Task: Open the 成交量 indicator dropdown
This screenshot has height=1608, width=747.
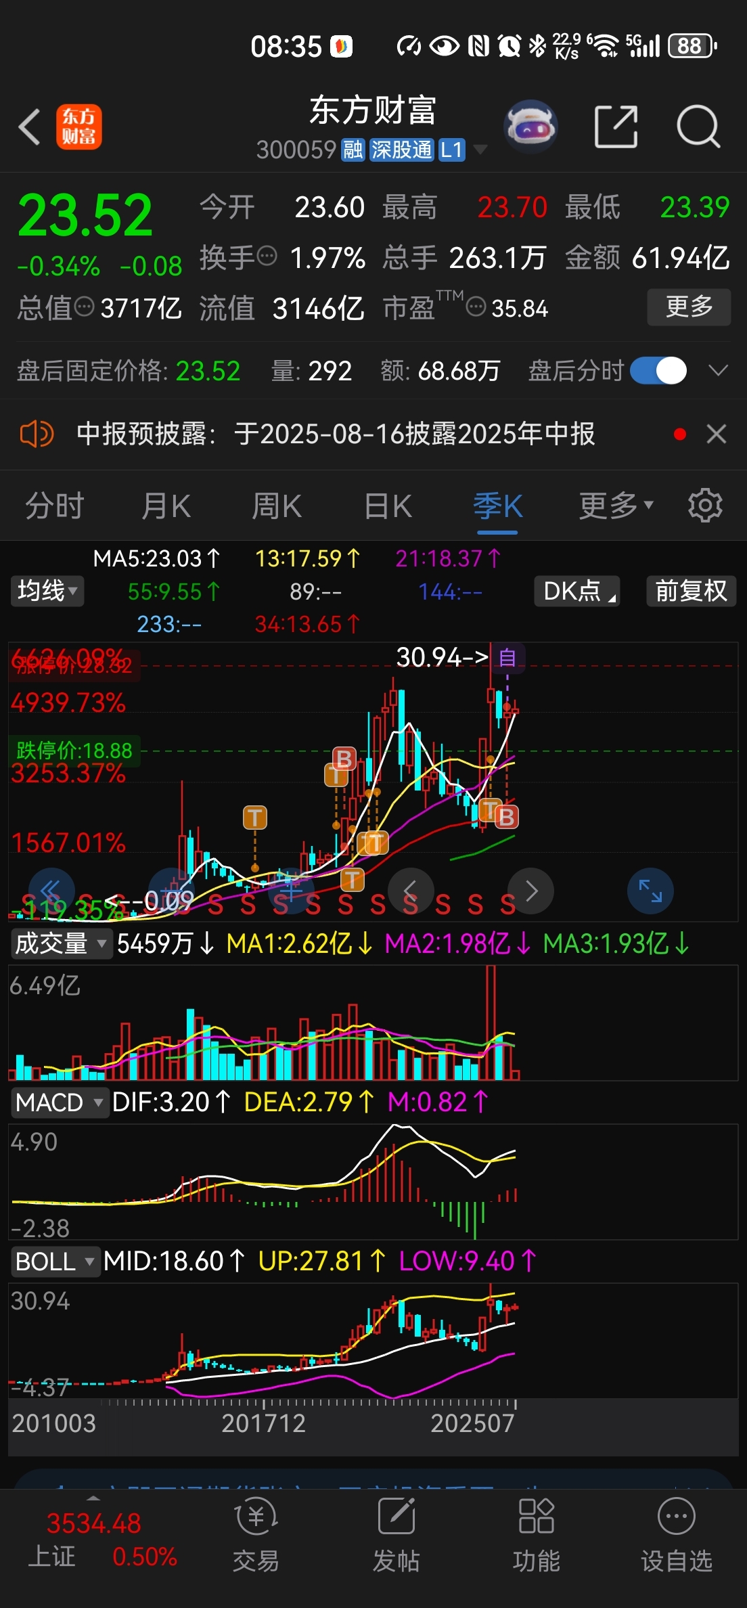Action: (x=60, y=943)
